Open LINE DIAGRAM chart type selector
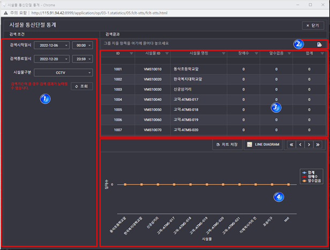 click(264, 145)
